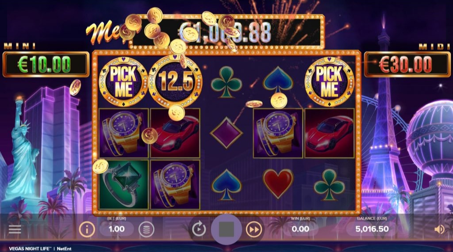Viewport: 453px width, 252px height.
Task: Select the 12.5 multiplier chip
Action: pyautogui.click(x=175, y=82)
